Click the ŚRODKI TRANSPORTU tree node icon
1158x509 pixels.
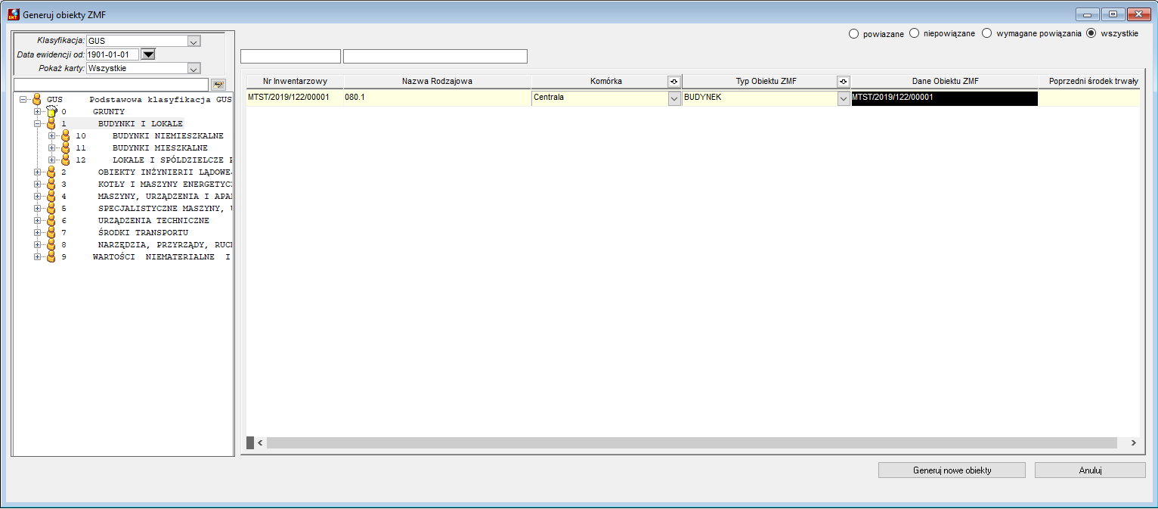pos(52,232)
